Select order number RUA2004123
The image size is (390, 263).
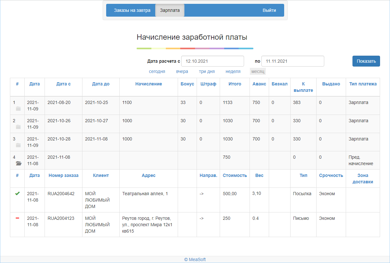click(61, 218)
